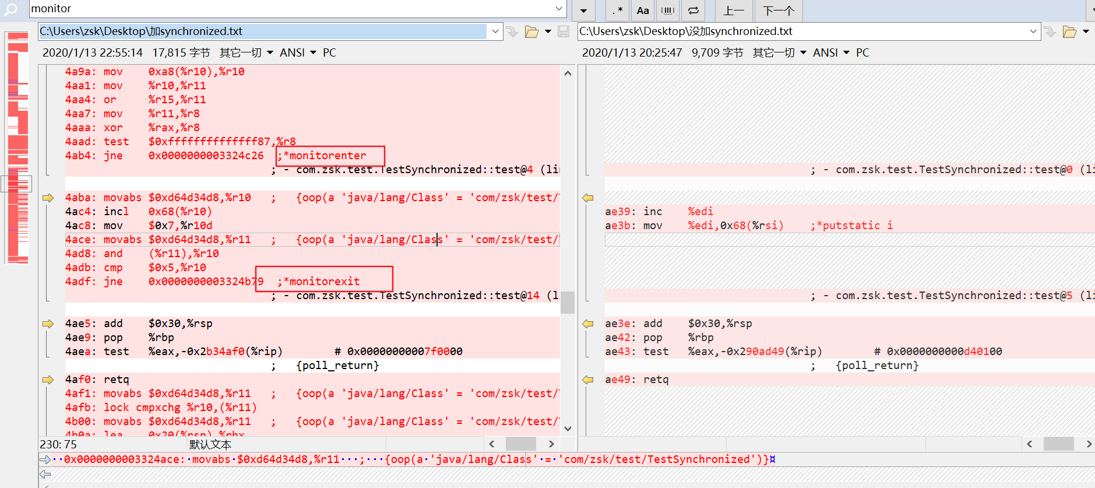Click cursor position 230: 75 in status
Image resolution: width=1095 pixels, height=488 pixels.
click(x=58, y=444)
